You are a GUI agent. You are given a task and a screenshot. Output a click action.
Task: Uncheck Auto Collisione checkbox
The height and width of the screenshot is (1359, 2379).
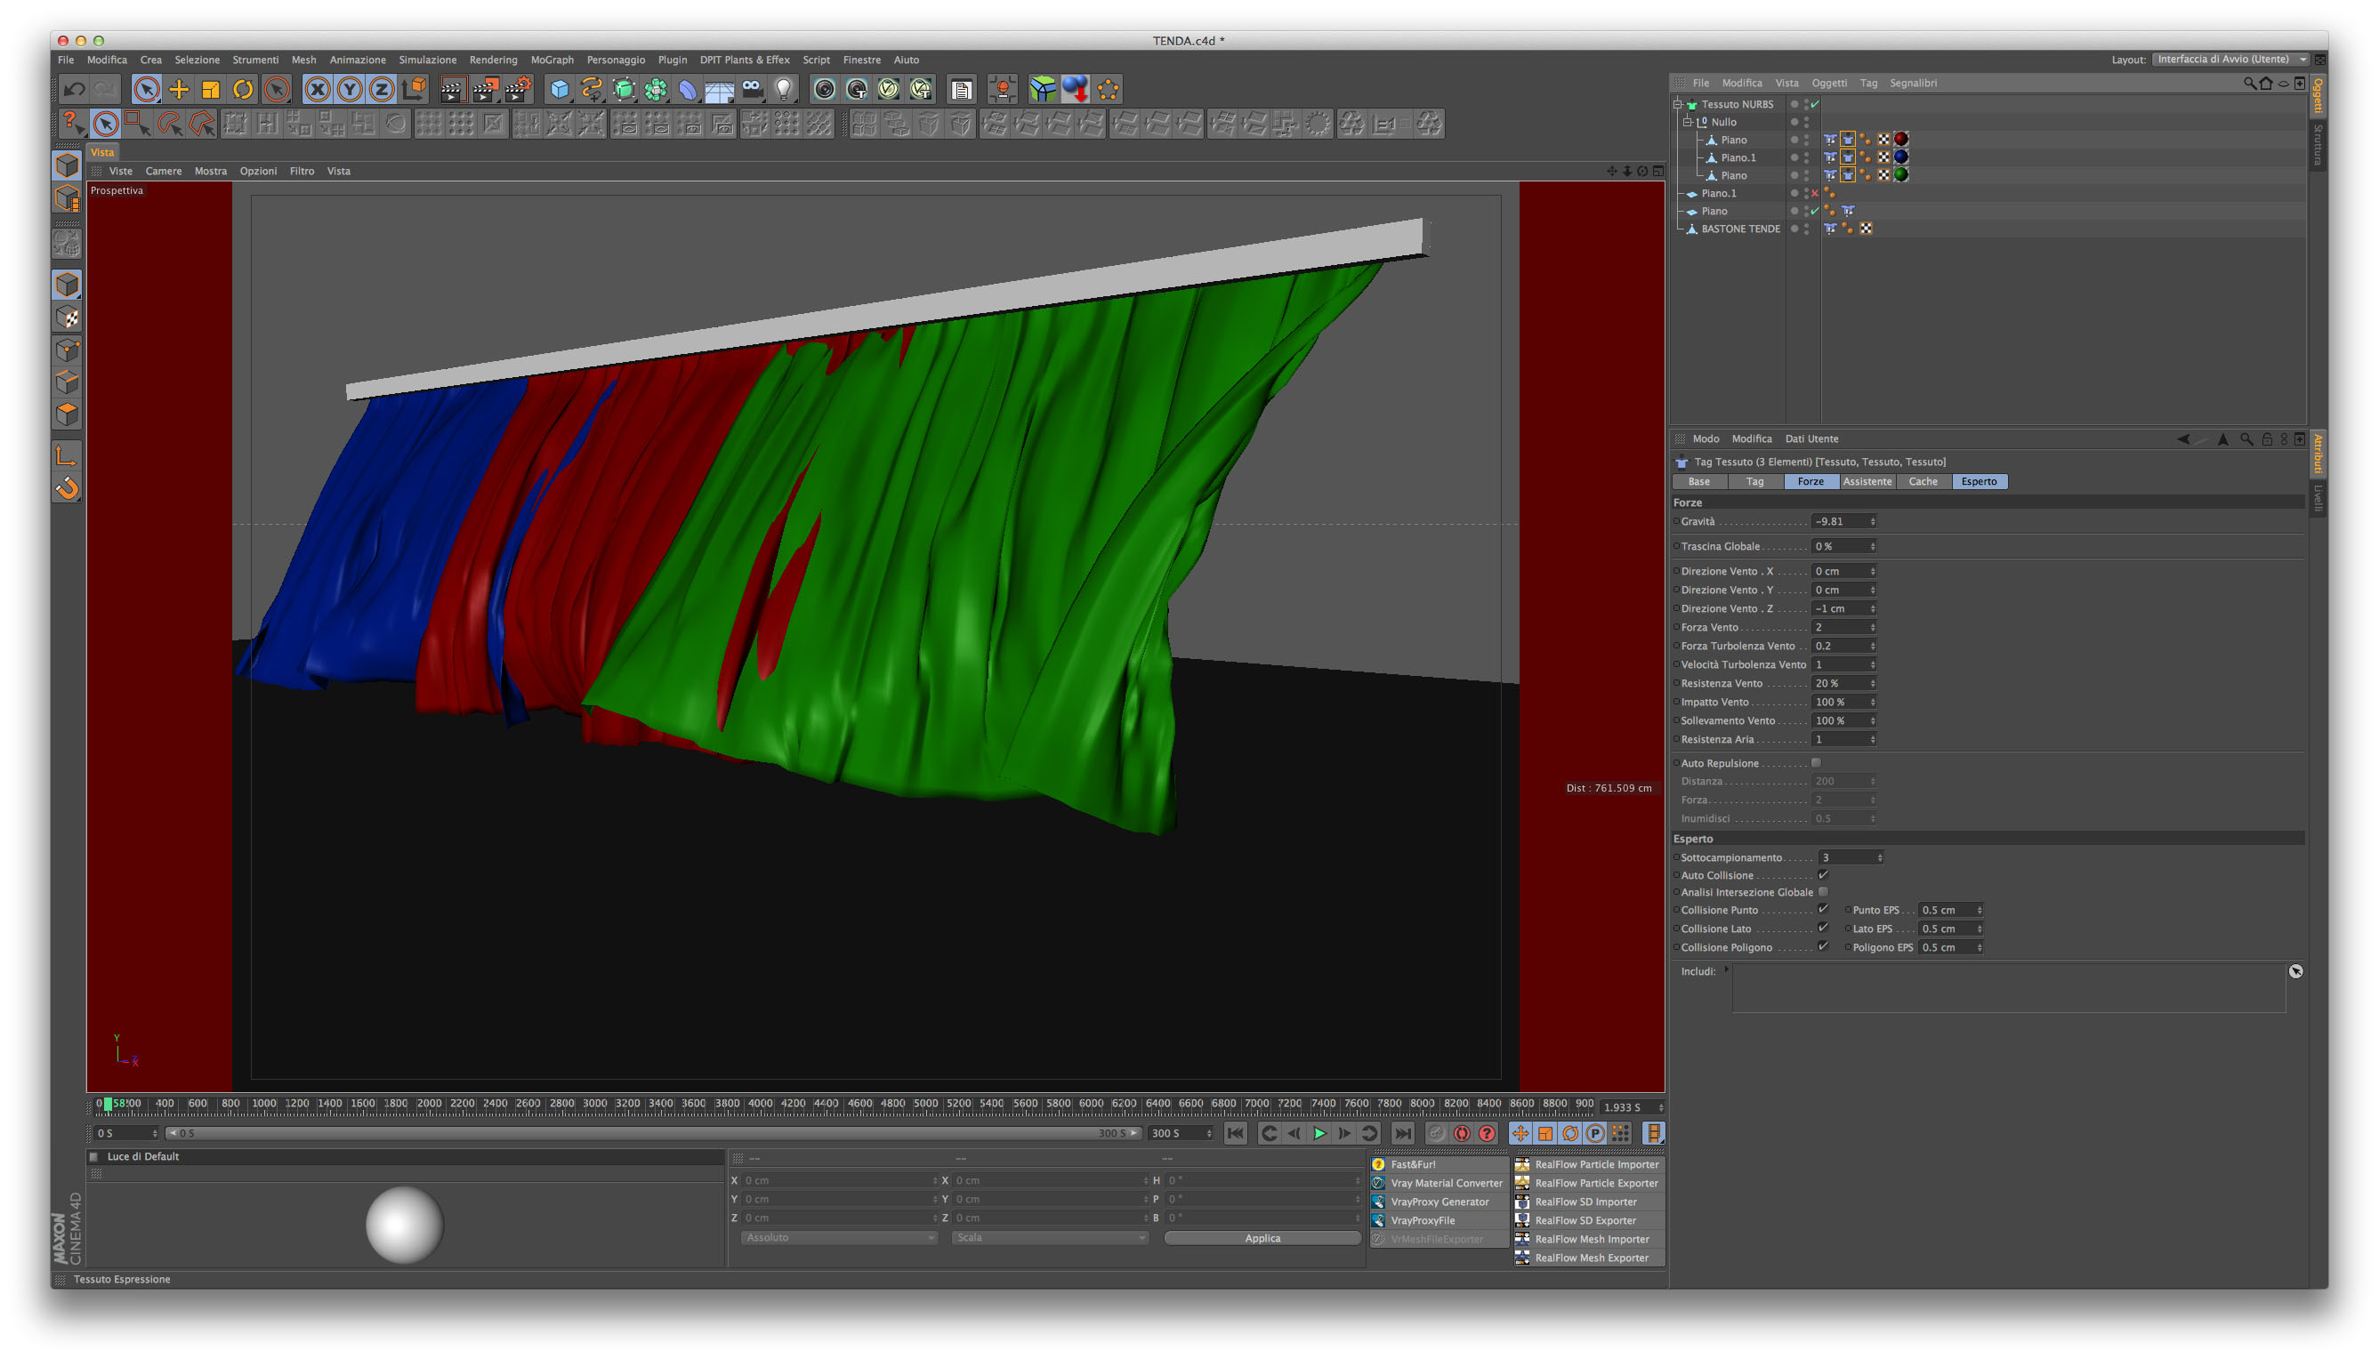tap(1823, 874)
